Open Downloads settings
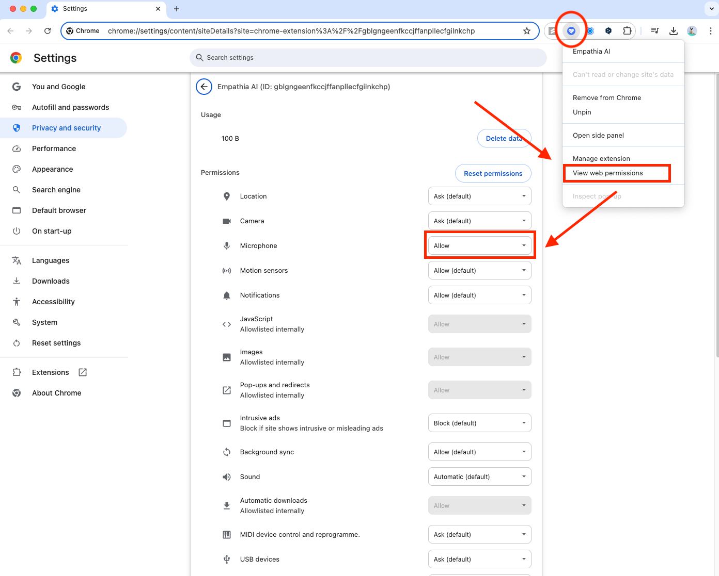Image resolution: width=719 pixels, height=576 pixels. click(64, 281)
